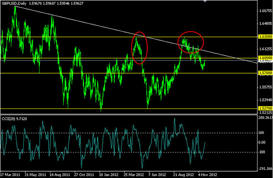273x178 pixels.
Task: Click the CCI 100 level label
Action: pos(261,133)
